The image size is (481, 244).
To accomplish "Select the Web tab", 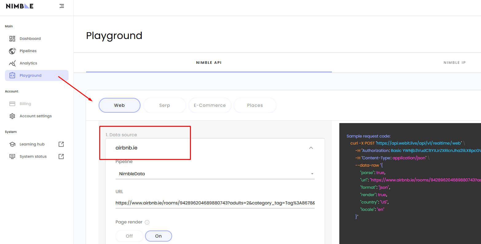I will tap(120, 105).
